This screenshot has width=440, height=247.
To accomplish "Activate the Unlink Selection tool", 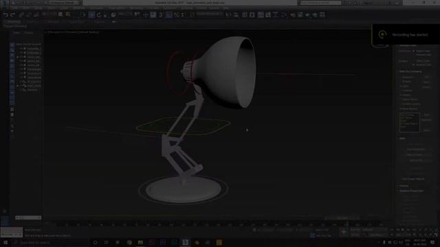I will pos(29,14).
